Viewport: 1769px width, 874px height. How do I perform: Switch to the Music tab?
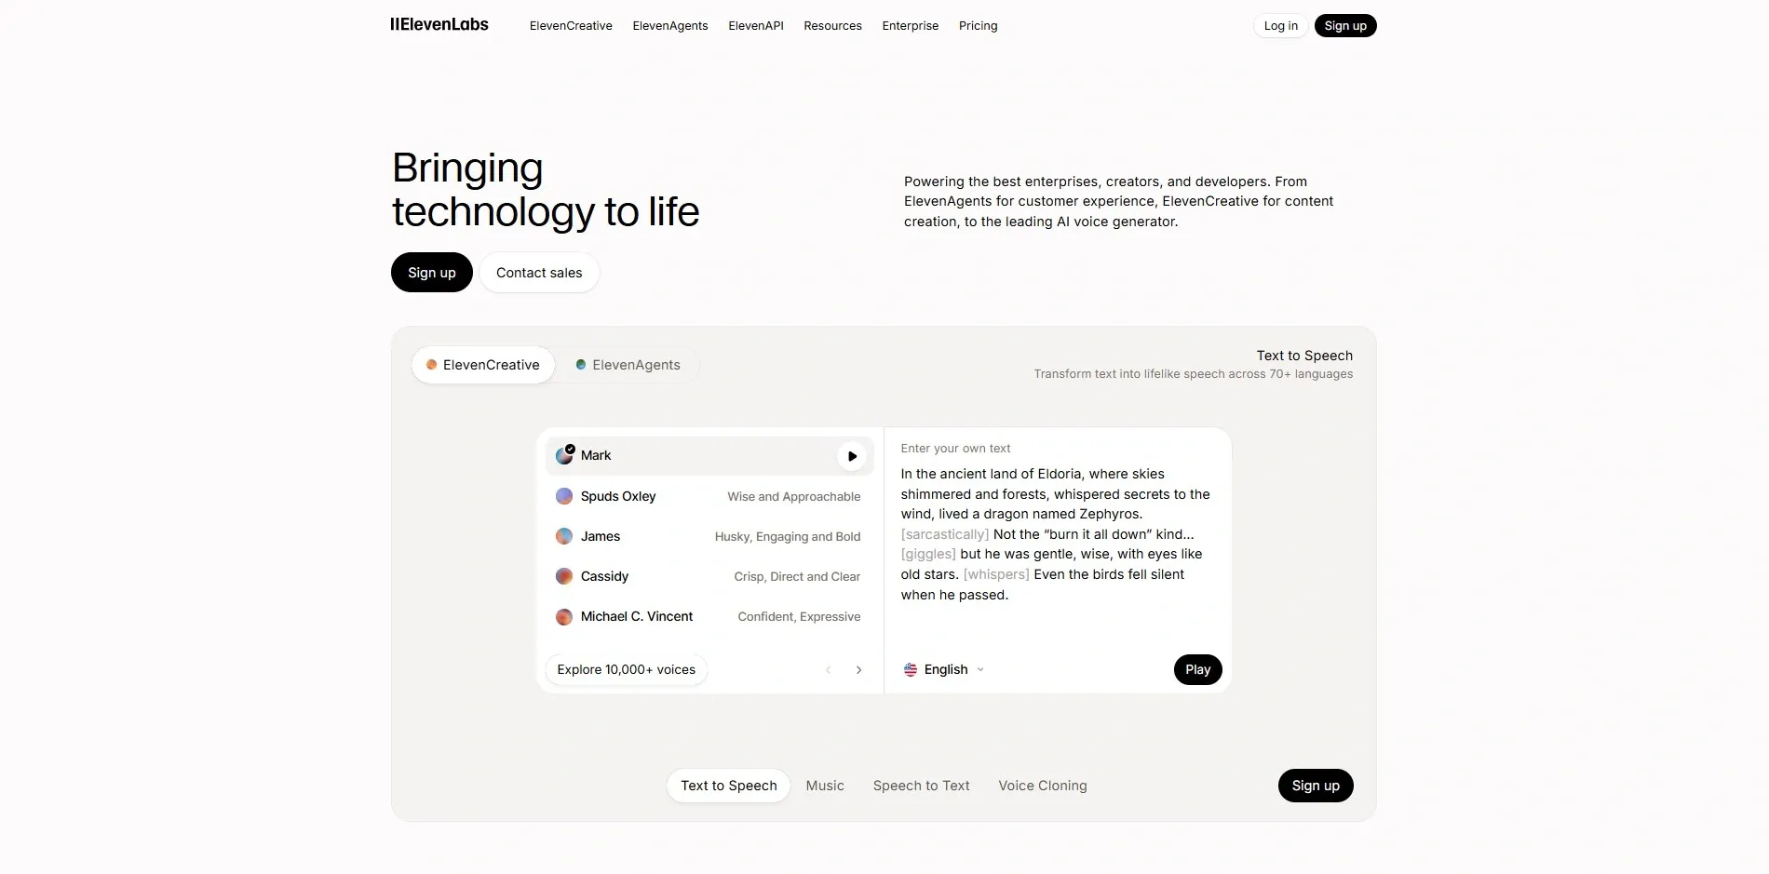tap(825, 786)
